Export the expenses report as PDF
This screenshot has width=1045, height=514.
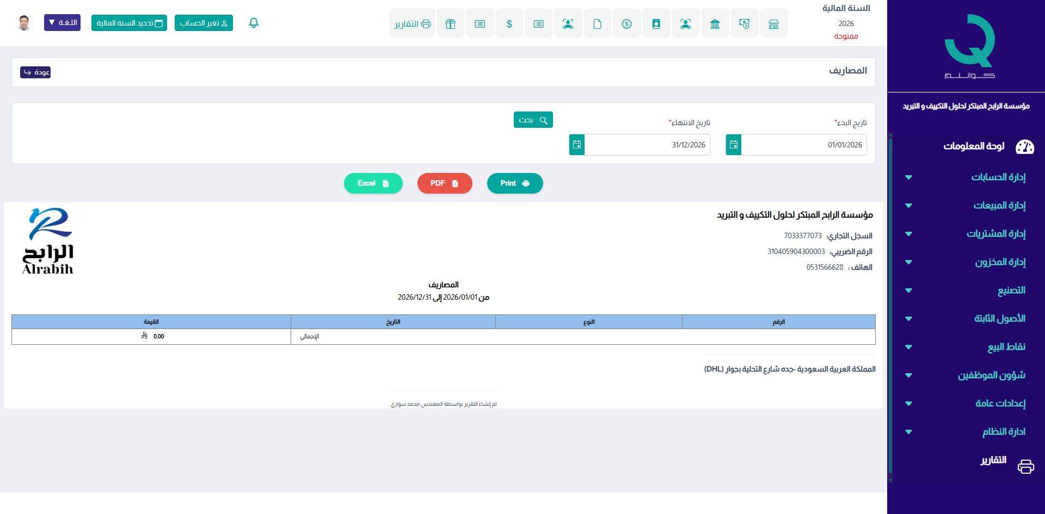pyautogui.click(x=444, y=183)
